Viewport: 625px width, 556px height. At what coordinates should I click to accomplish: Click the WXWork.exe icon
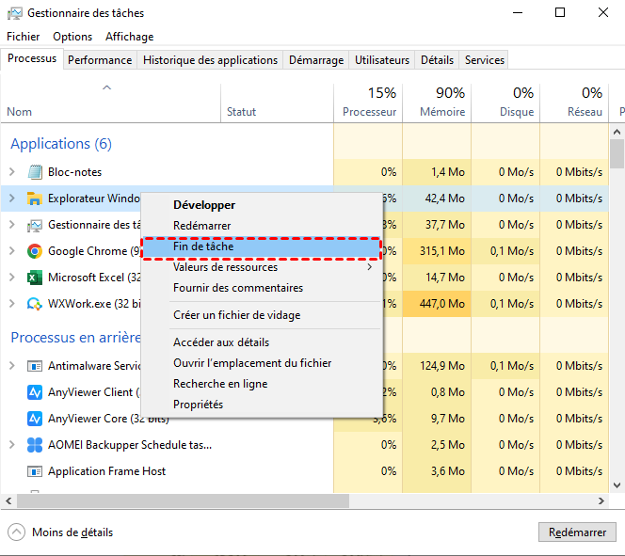35,304
